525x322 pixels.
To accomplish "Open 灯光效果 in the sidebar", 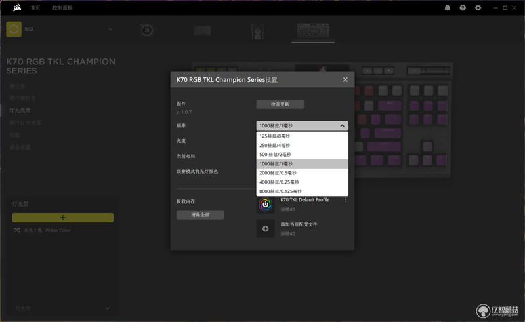I will [x=20, y=110].
